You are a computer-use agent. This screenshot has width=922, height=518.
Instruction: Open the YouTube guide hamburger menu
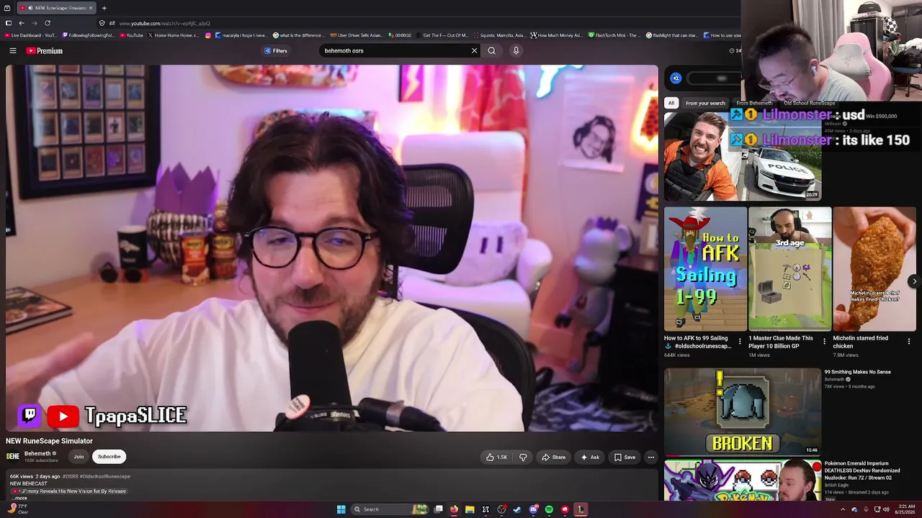click(x=13, y=50)
